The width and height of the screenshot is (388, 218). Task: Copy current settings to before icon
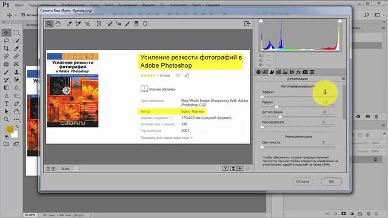240,168
